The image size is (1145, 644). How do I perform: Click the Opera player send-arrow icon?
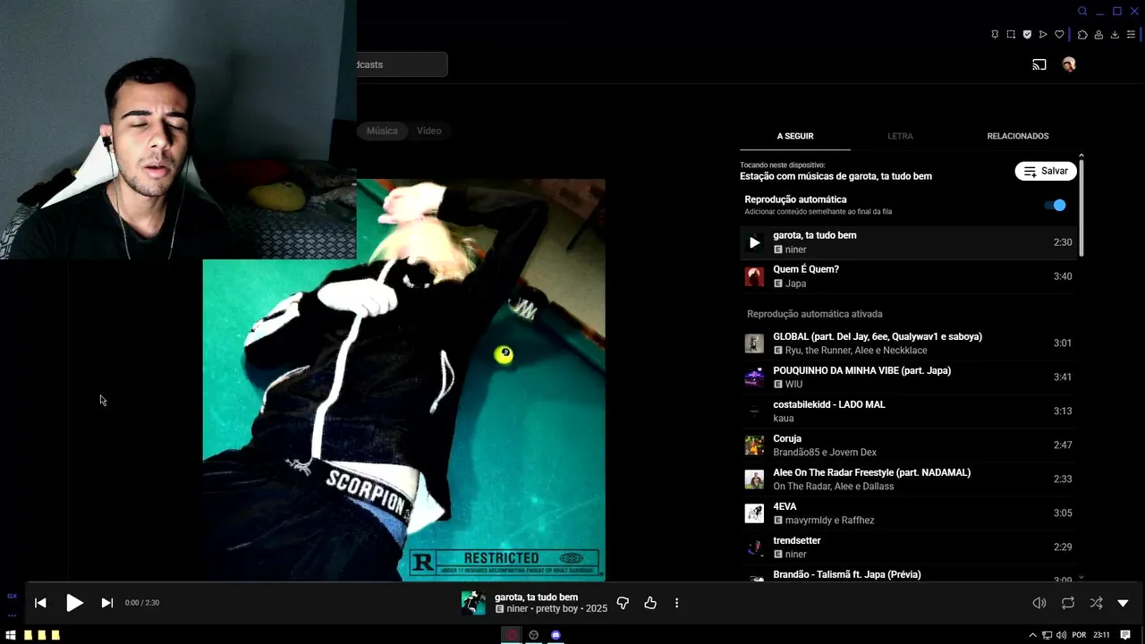click(x=1043, y=35)
